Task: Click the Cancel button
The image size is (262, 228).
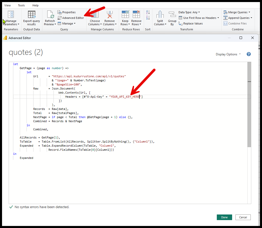Action: point(243,217)
